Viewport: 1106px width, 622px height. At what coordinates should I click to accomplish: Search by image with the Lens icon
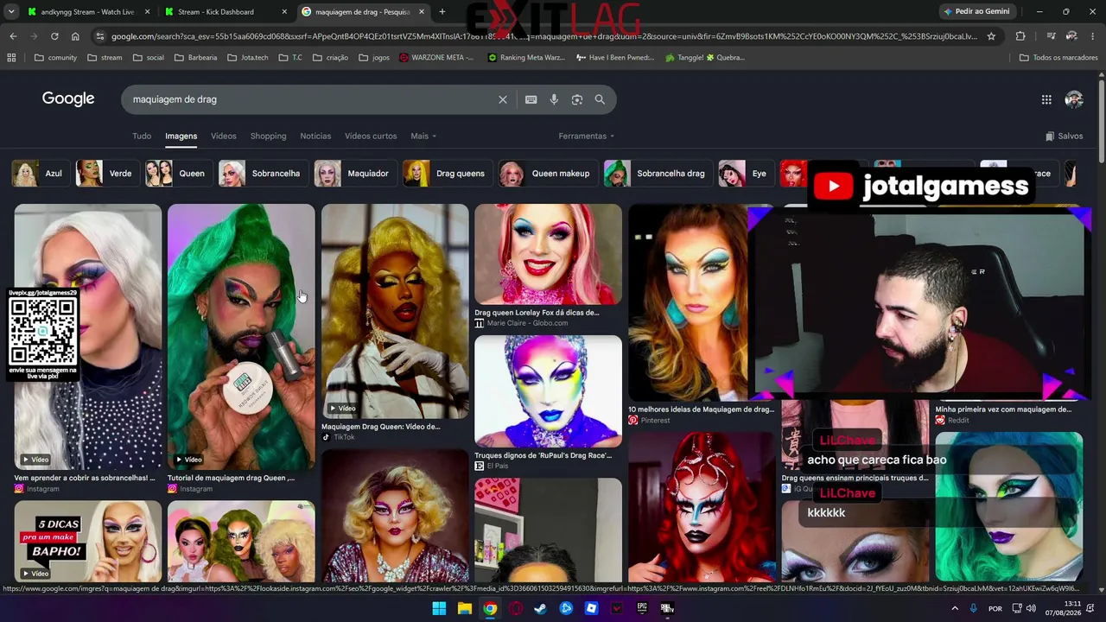pyautogui.click(x=577, y=99)
